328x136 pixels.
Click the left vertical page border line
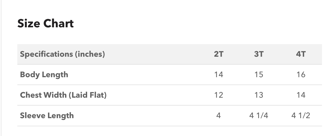pyautogui.click(x=1, y=68)
